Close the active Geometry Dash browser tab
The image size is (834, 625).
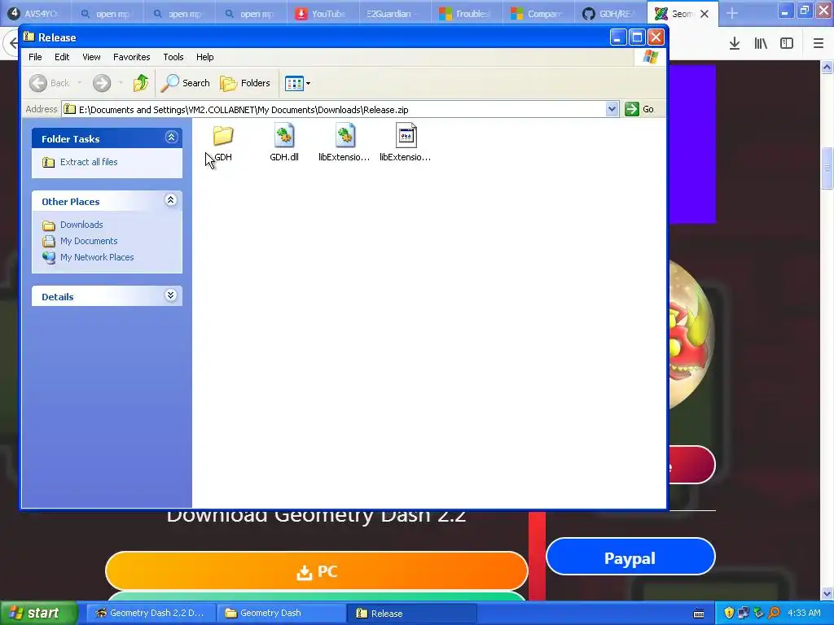tap(705, 14)
